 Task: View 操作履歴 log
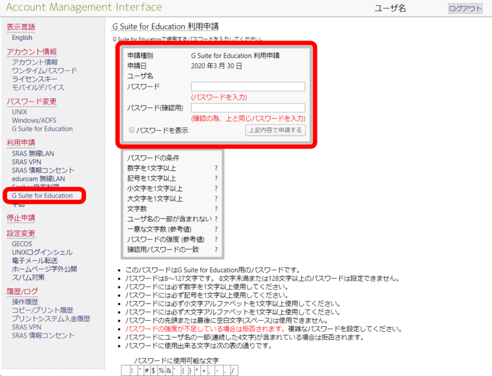click(25, 302)
